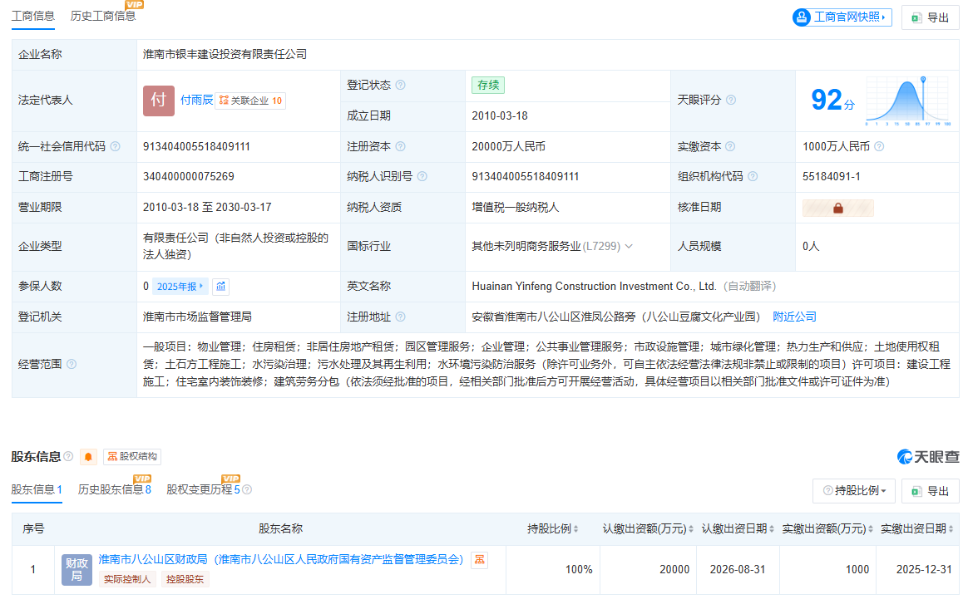This screenshot has width=968, height=609.
Task: Expand the 2025年报 annual report selector
Action: [x=180, y=287]
